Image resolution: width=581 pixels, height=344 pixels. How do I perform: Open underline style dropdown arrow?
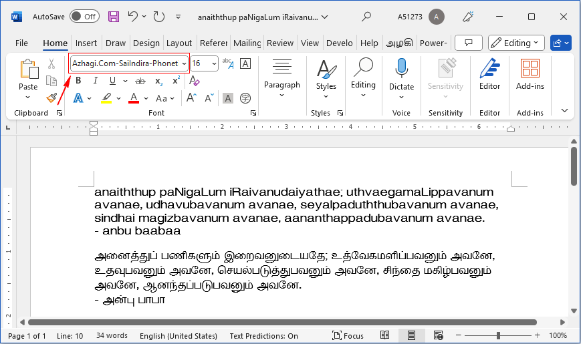125,81
